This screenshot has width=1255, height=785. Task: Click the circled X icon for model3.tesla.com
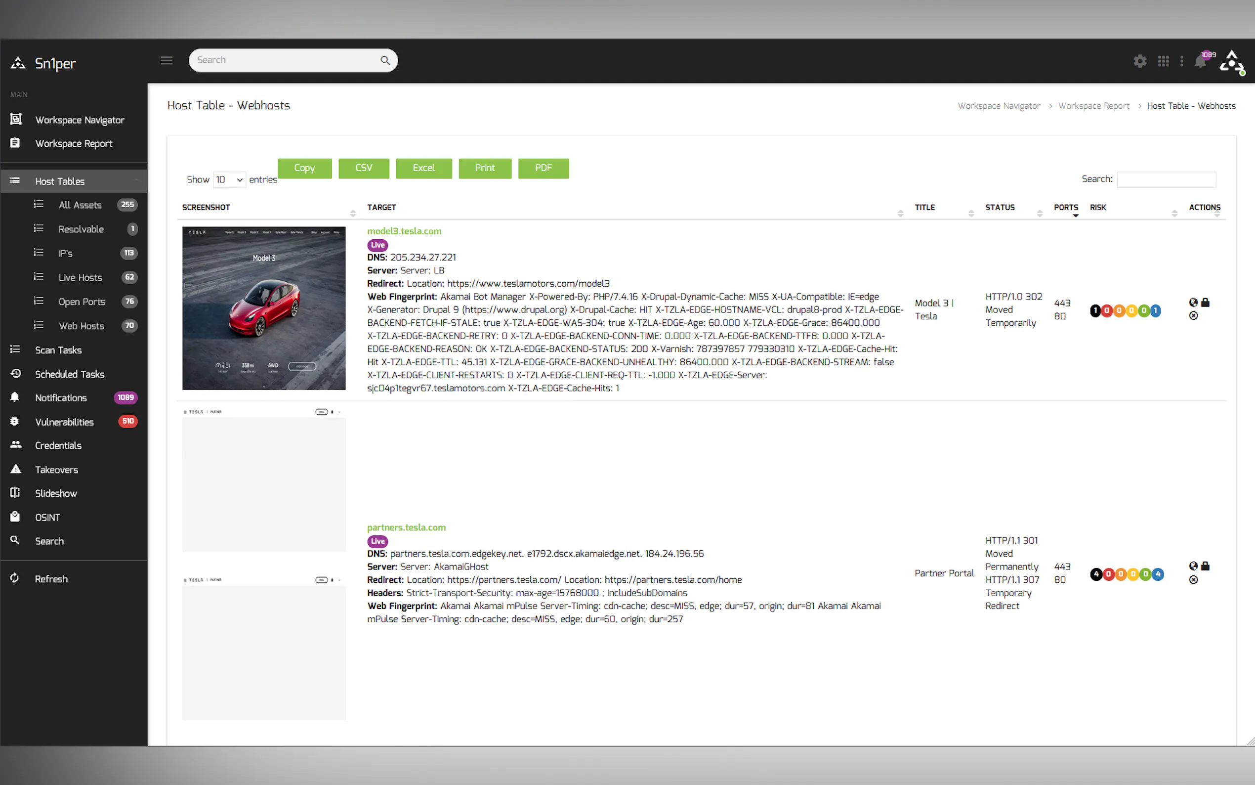[1193, 316]
